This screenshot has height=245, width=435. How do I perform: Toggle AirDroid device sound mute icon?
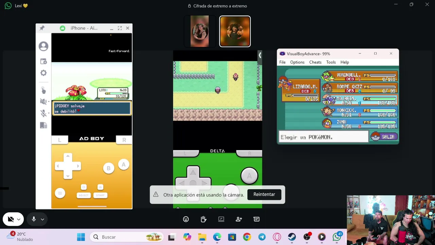point(43,101)
